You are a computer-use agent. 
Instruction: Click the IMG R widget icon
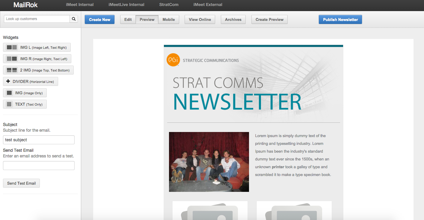[12, 59]
